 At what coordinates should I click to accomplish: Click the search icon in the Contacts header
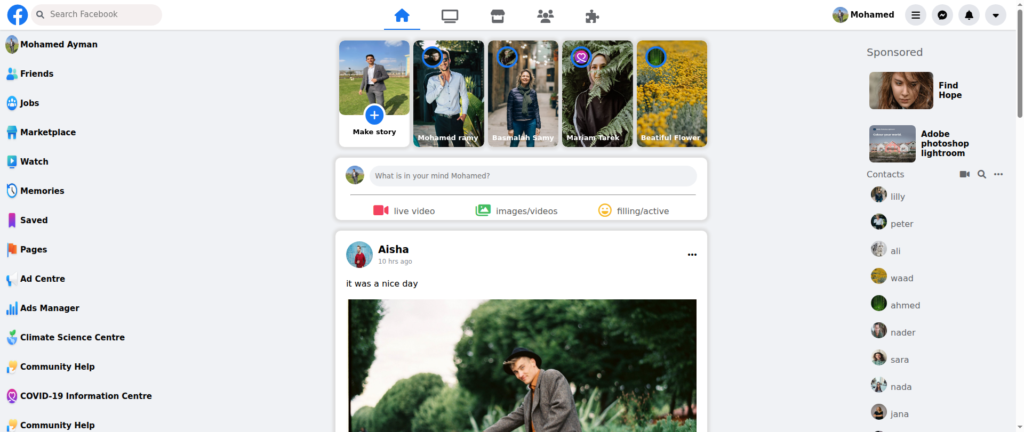982,174
